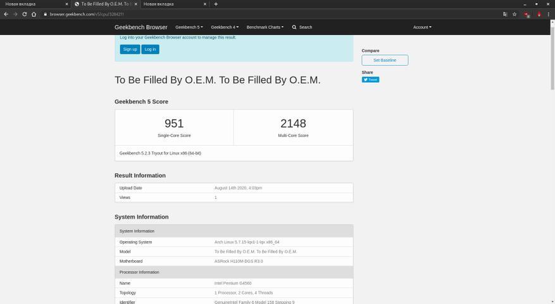
Task: Click the ASRock H110M-DGS R3.0 motherboard value
Action: pyautogui.click(x=239, y=262)
